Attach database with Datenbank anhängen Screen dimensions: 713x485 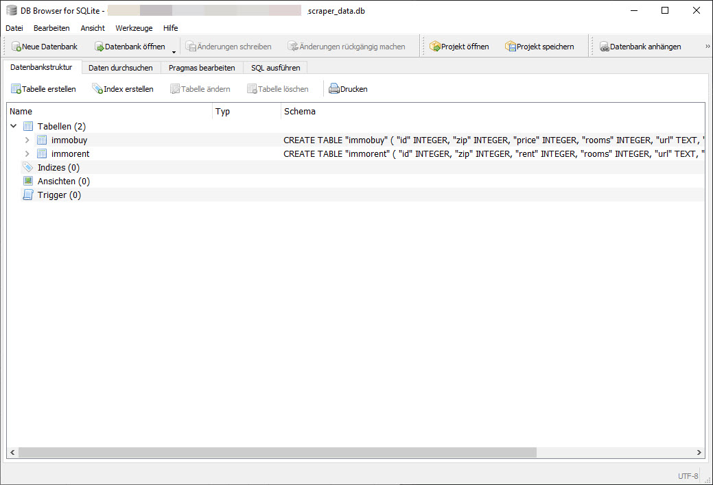pyautogui.click(x=605, y=47)
